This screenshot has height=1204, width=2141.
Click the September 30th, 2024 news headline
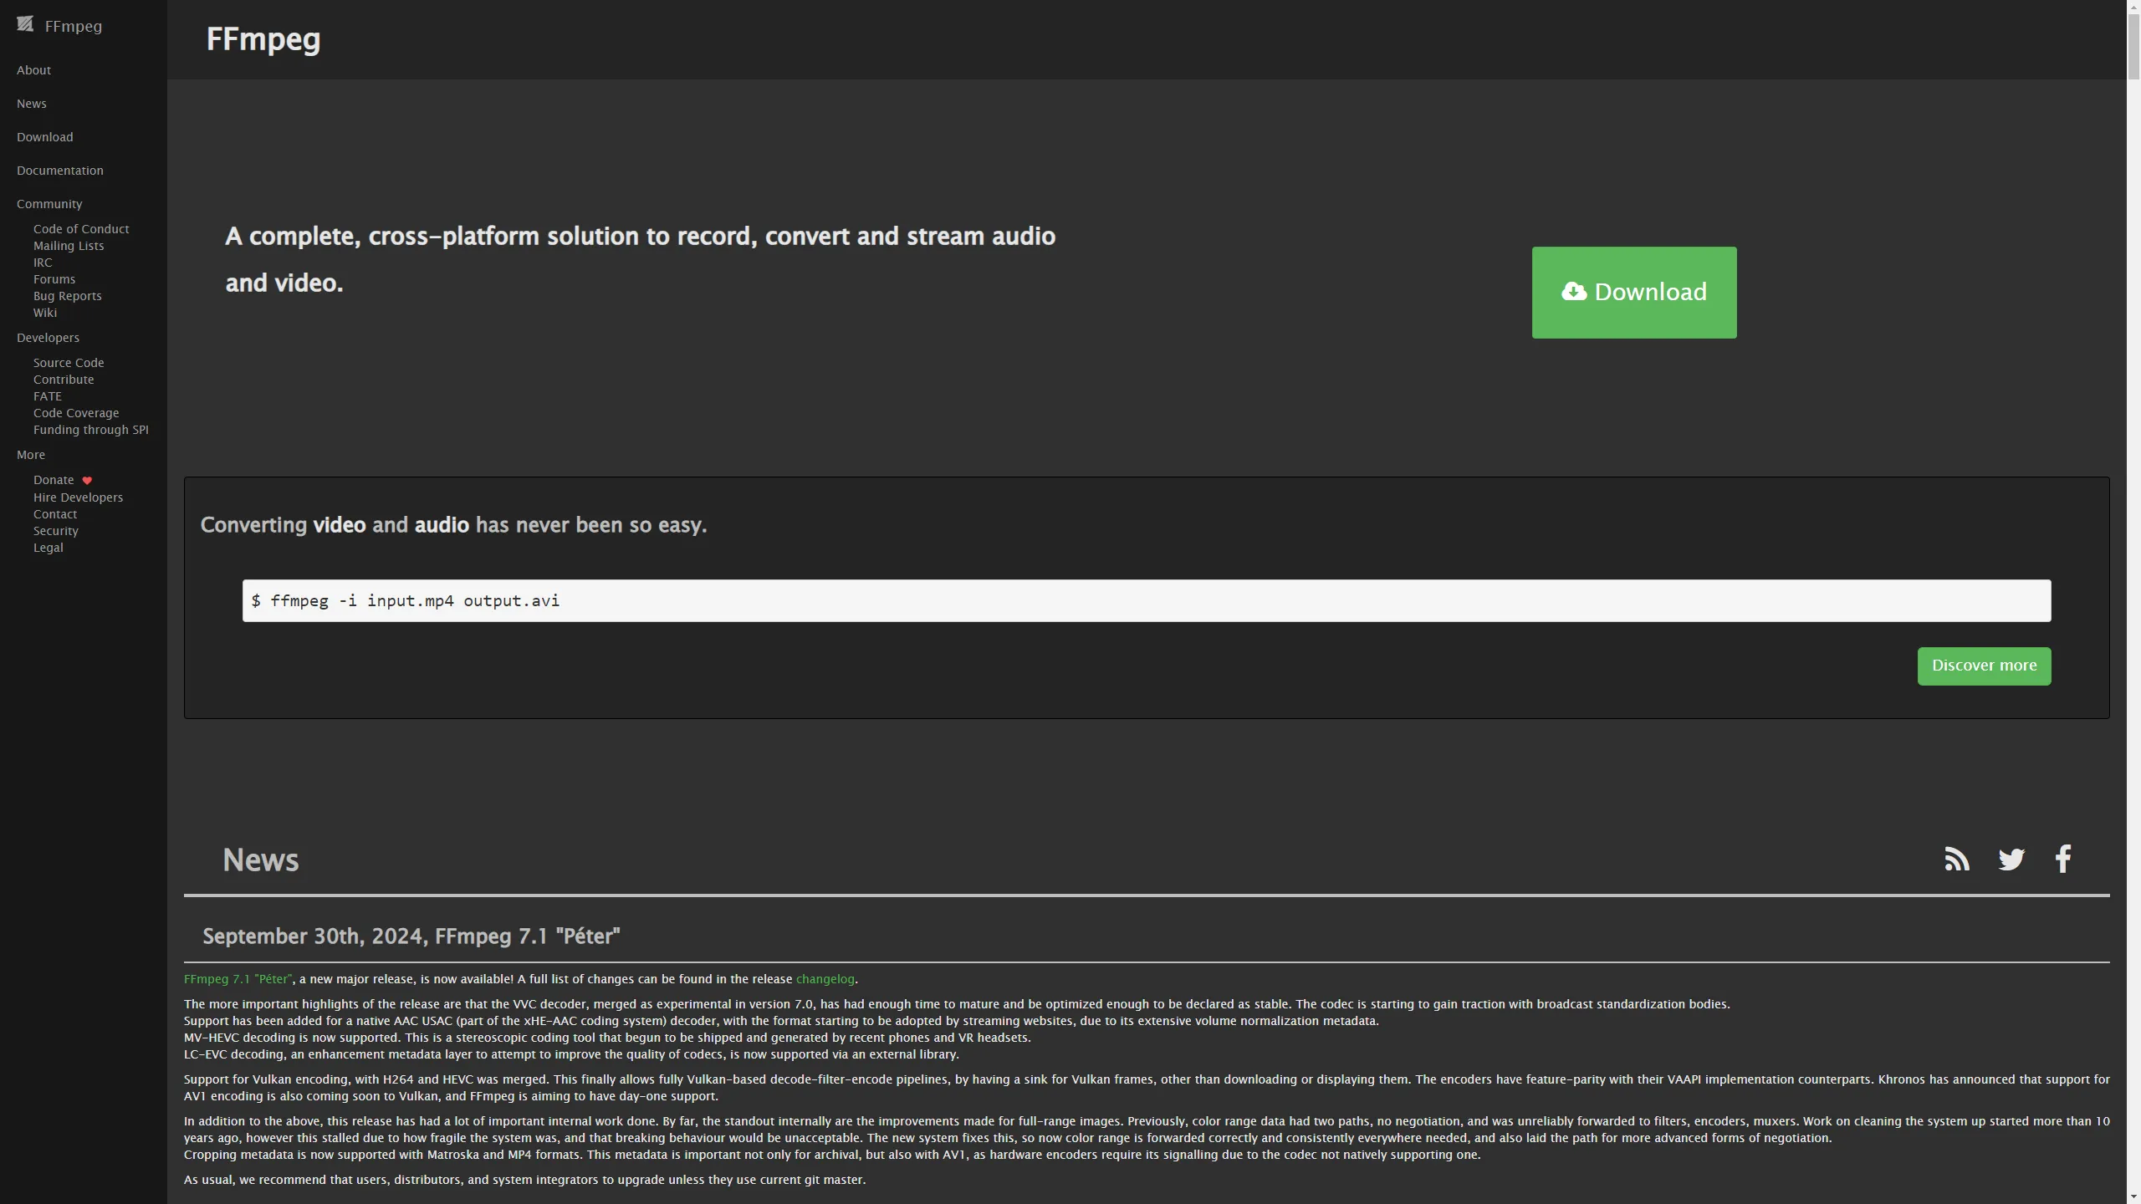[411, 936]
